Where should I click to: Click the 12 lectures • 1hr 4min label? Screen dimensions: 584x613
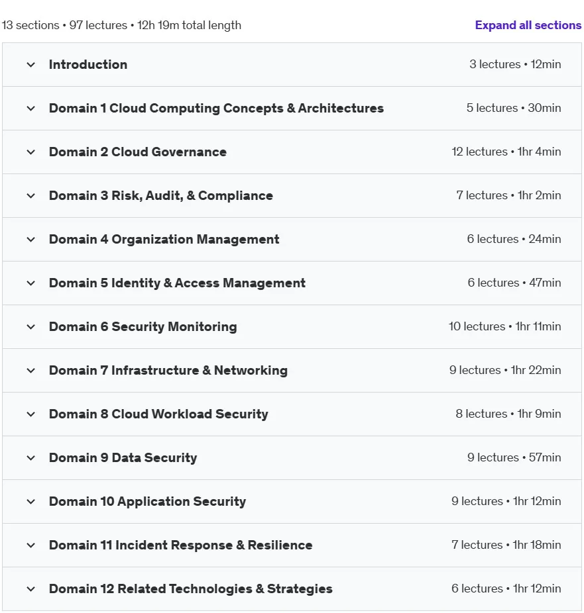(506, 152)
